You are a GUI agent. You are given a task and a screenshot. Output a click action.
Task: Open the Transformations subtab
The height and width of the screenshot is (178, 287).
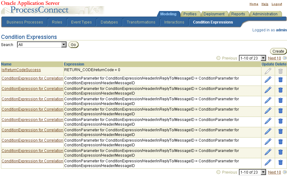(x=141, y=22)
